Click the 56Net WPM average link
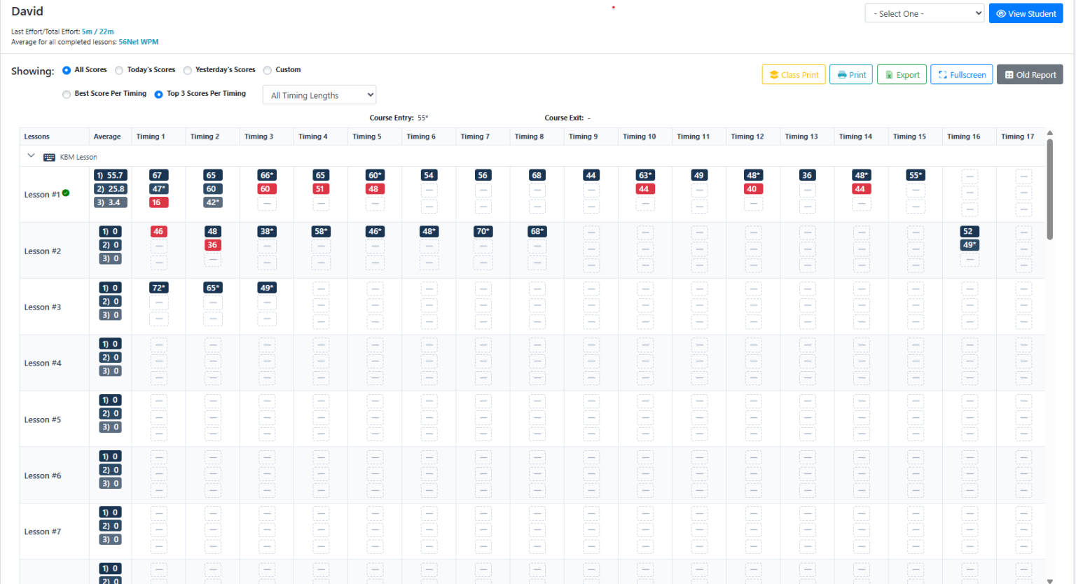Image resolution: width=1076 pixels, height=584 pixels. pos(139,42)
